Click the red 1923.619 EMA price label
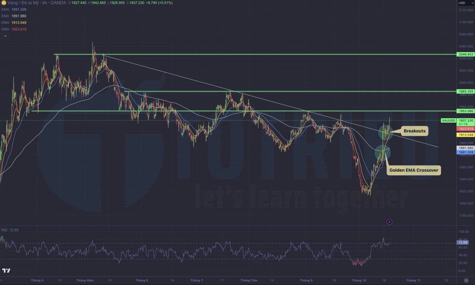Screen dimensions: 475x285 pyautogui.click(x=465, y=129)
